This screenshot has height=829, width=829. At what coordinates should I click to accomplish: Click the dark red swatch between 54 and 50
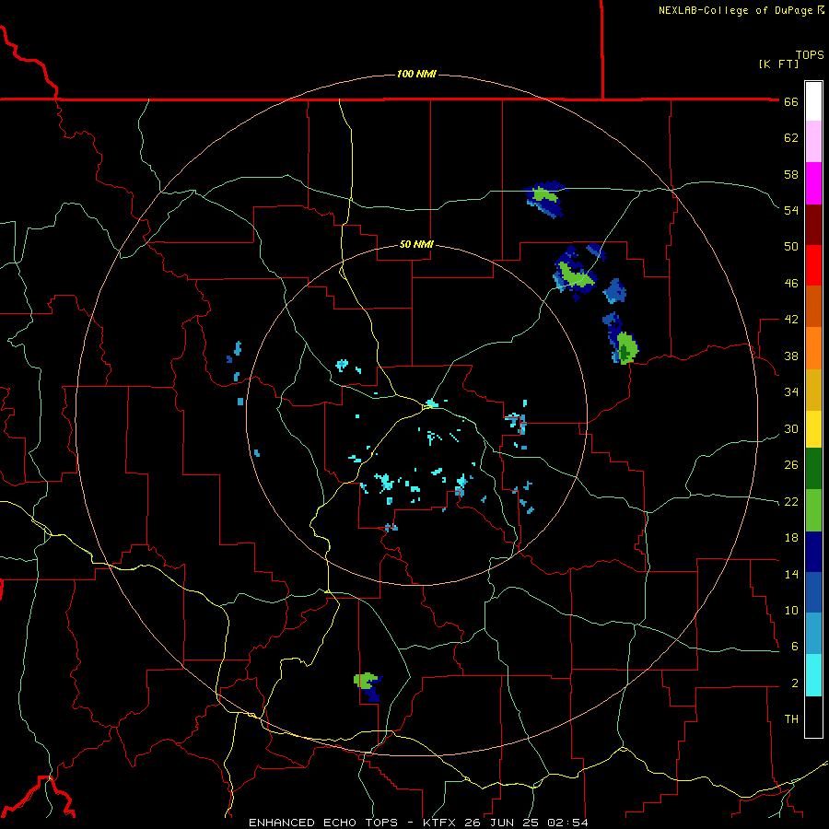click(x=813, y=225)
